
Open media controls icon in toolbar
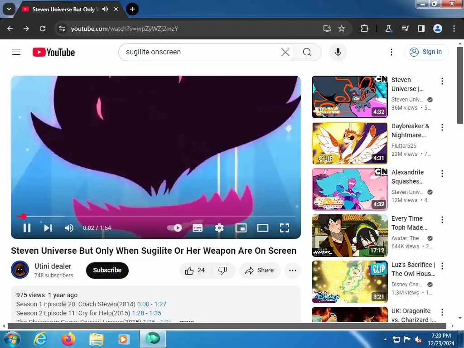[x=405, y=29]
